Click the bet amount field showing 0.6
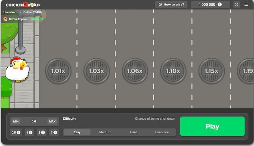 point(34,121)
